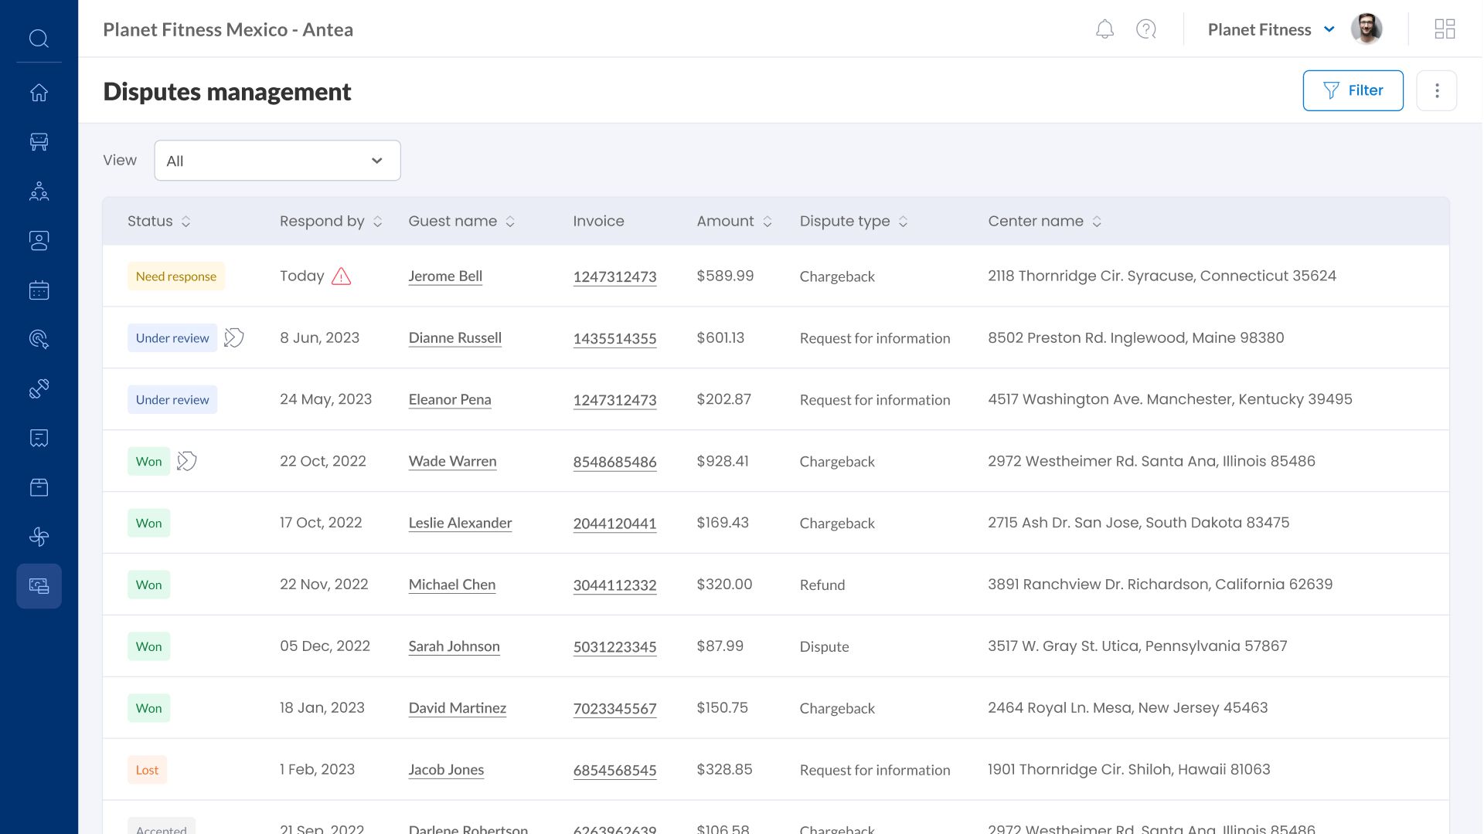
Task: Click tag icon beside Dianne Russell's status
Action: [x=233, y=337]
